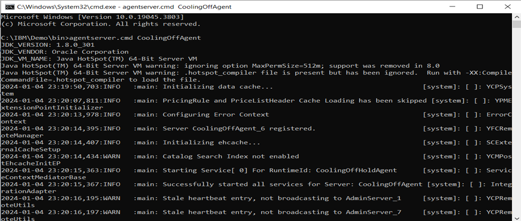Maximize the command prompt window
This screenshot has height=221, width=521.
pyautogui.click(x=479, y=6)
